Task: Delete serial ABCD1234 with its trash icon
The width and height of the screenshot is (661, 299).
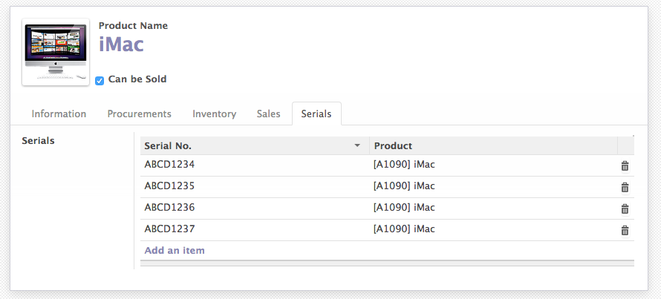Action: coord(625,166)
